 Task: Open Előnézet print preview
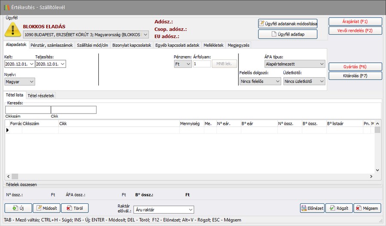click(312, 208)
